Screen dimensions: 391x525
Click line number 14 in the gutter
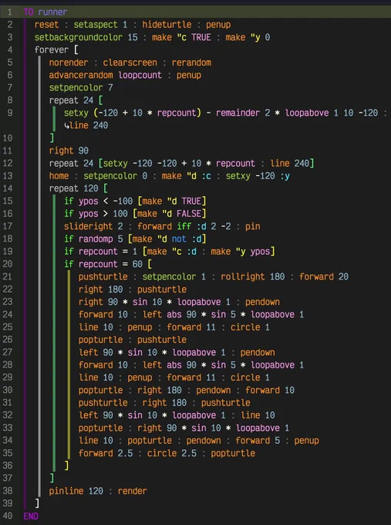pyautogui.click(x=8, y=188)
